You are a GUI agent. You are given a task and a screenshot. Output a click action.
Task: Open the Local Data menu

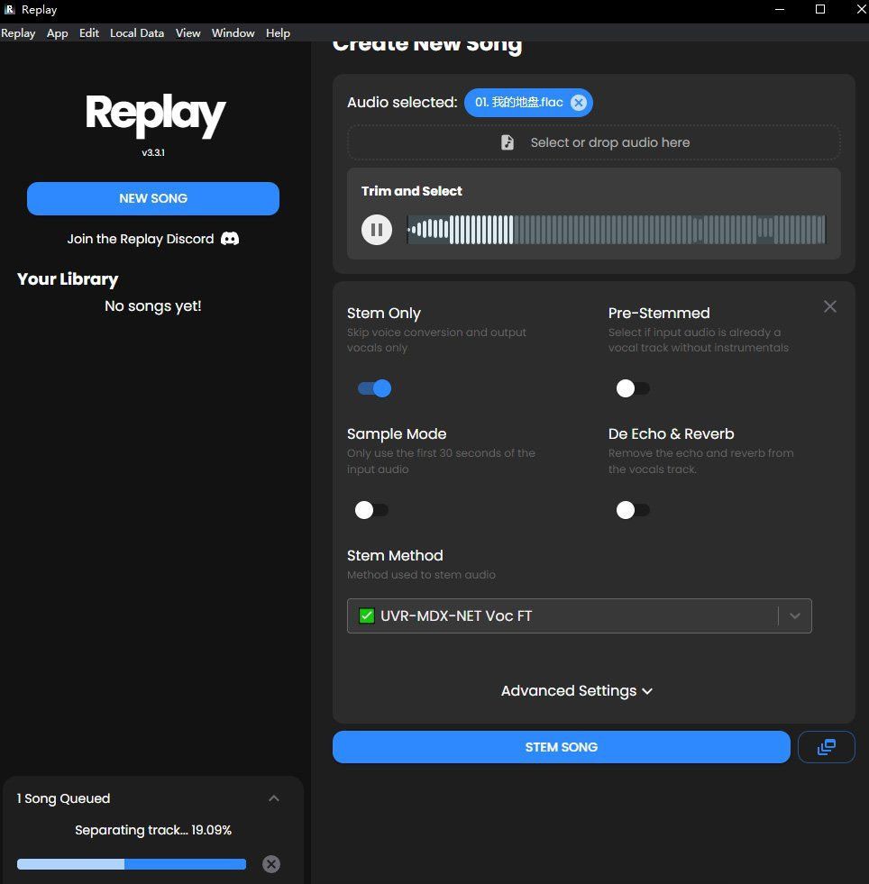pos(136,32)
